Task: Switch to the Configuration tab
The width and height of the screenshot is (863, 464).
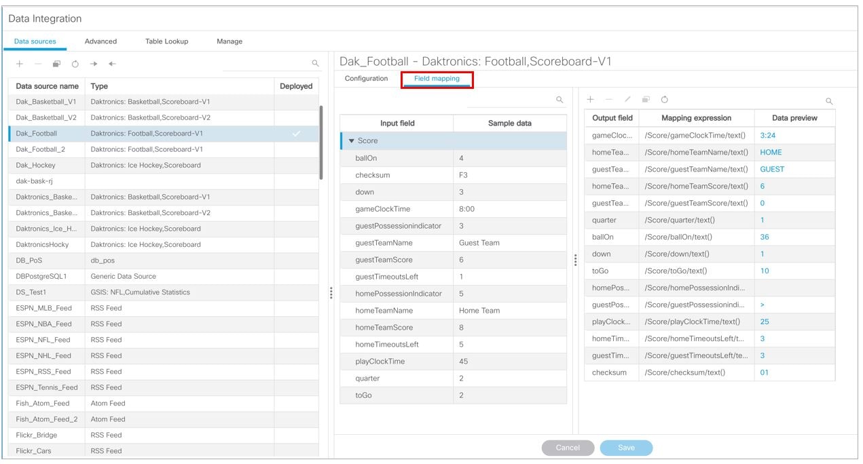Action: pos(365,78)
